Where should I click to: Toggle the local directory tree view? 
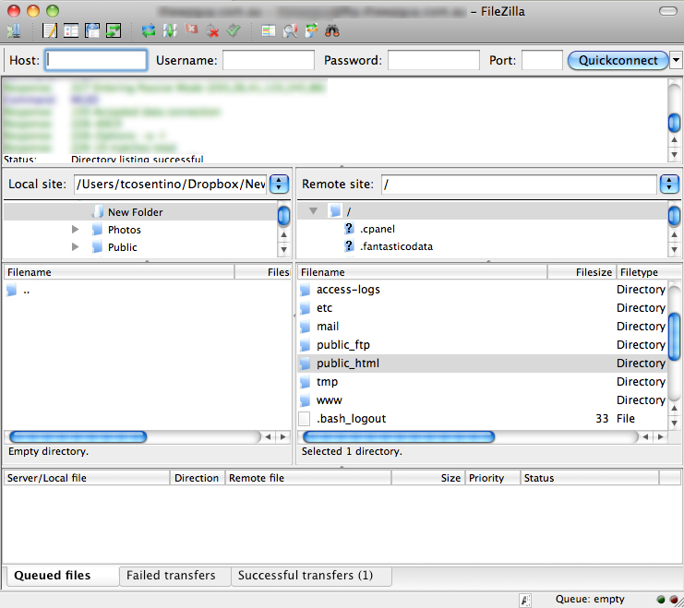click(x=71, y=31)
